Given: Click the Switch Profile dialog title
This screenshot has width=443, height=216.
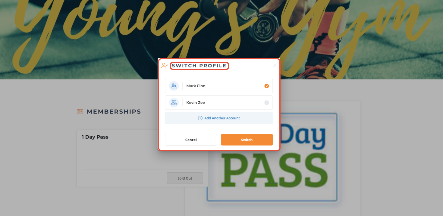Looking at the screenshot, I should 199,66.
